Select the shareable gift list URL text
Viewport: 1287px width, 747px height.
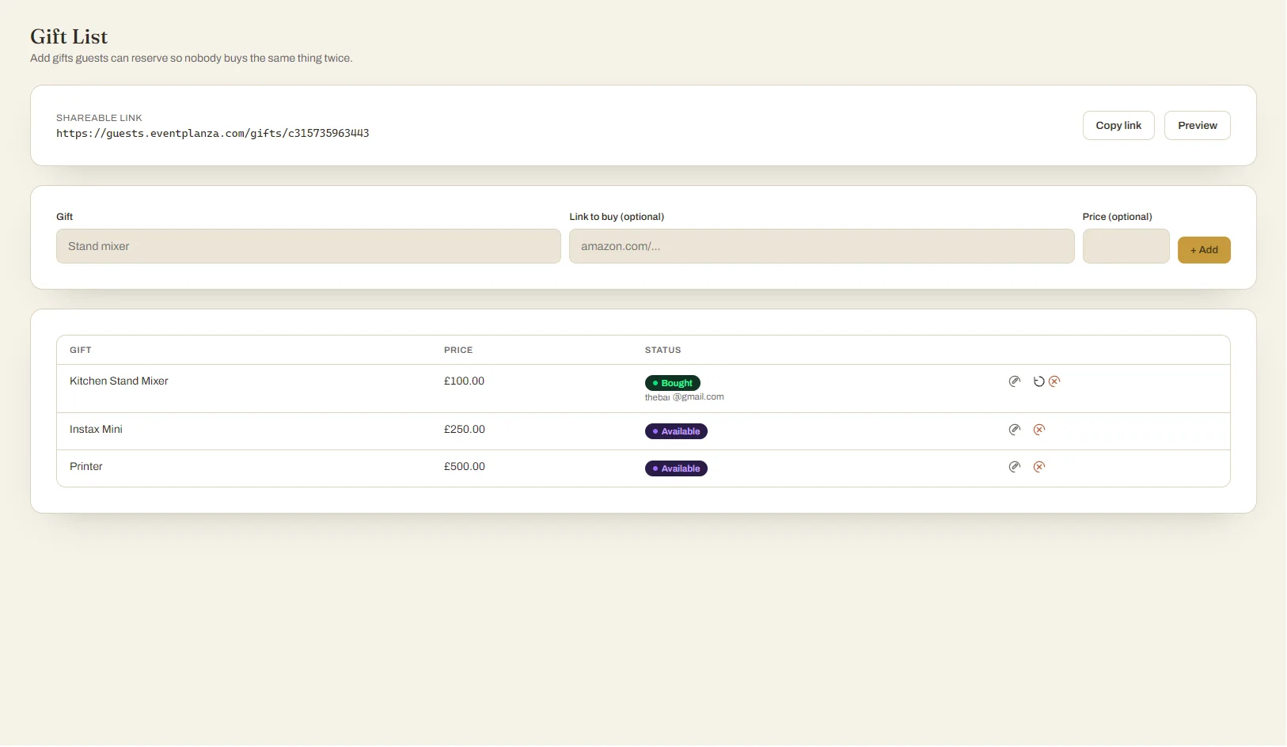(x=213, y=134)
